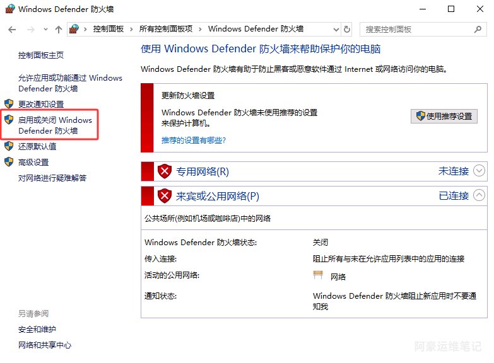Open the address bar history dropdown

point(334,29)
